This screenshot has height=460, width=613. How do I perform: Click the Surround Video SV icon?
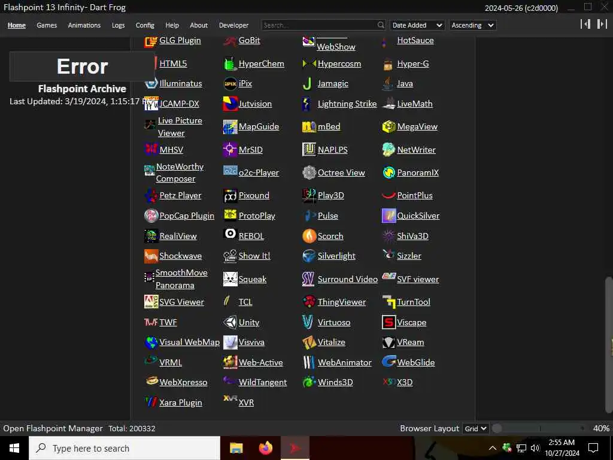point(308,279)
